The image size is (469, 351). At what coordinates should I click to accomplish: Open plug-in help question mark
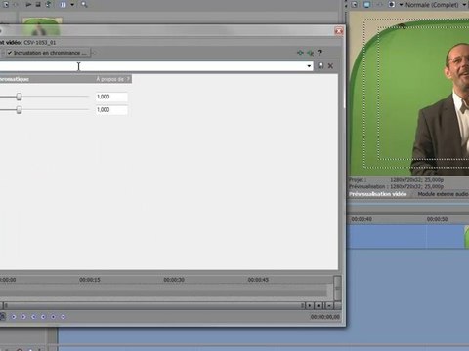pyautogui.click(x=320, y=53)
